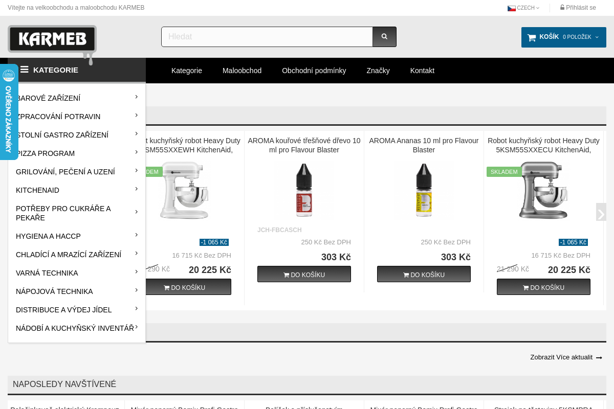
Task: Click the Přihlásit se lock link
Action: [578, 8]
